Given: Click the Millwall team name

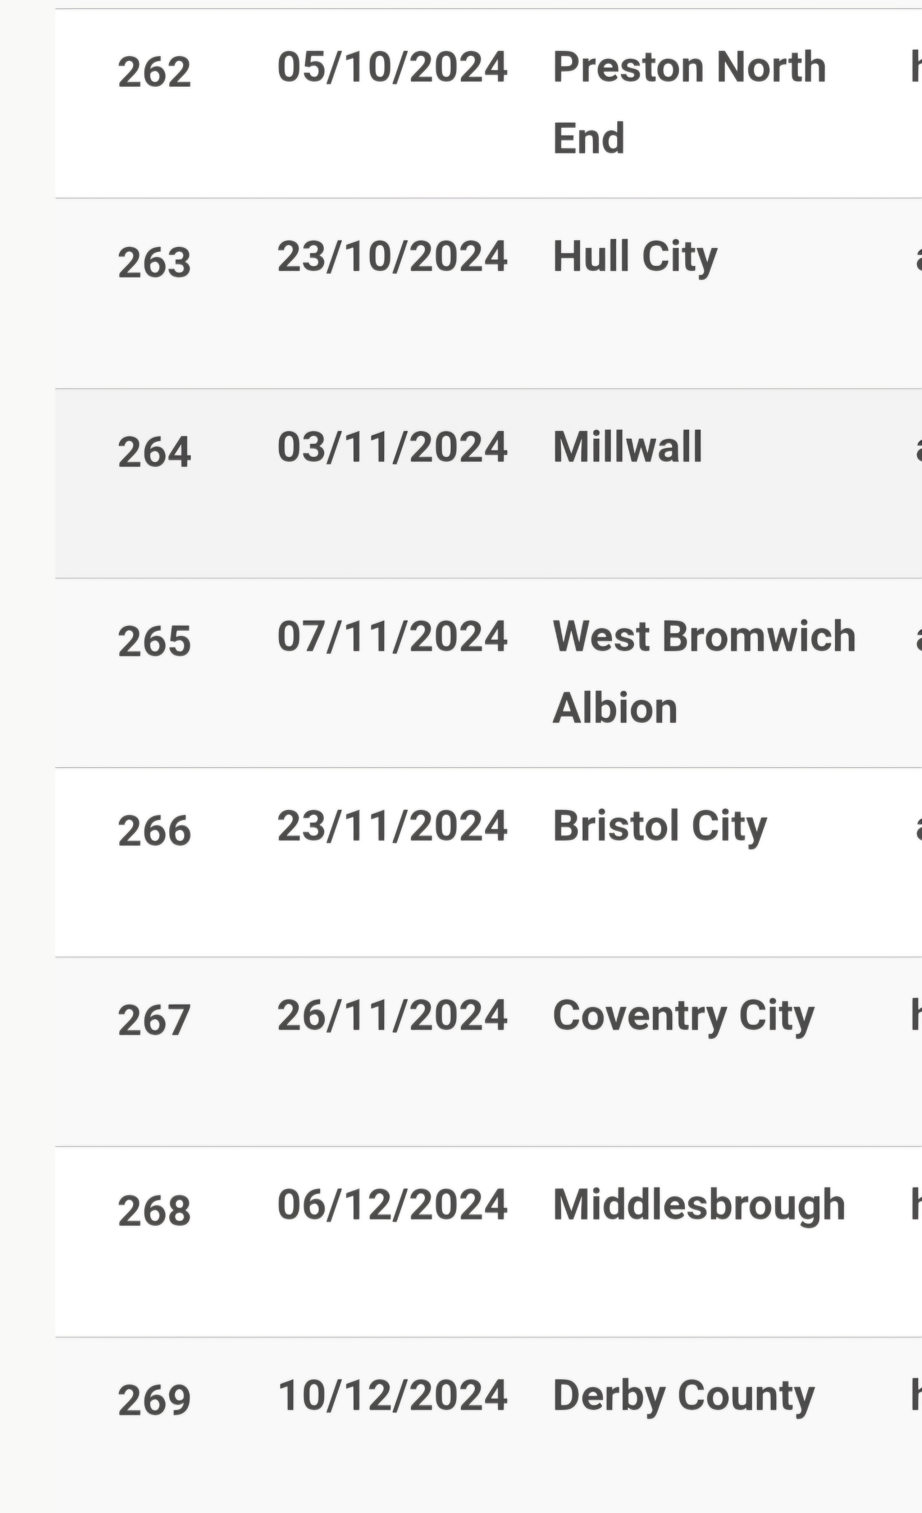Looking at the screenshot, I should tap(627, 447).
